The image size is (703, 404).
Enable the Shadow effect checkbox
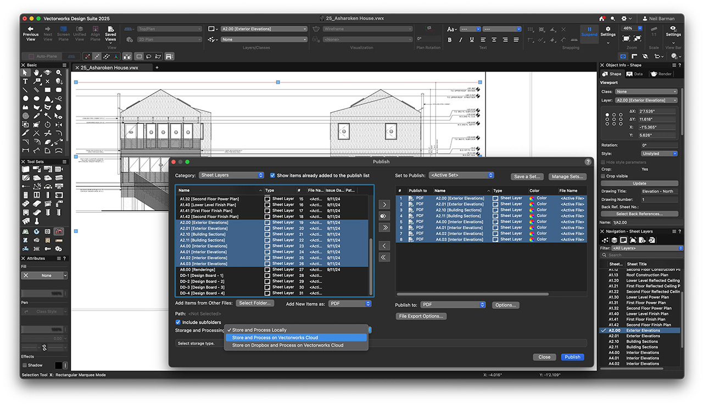25,365
